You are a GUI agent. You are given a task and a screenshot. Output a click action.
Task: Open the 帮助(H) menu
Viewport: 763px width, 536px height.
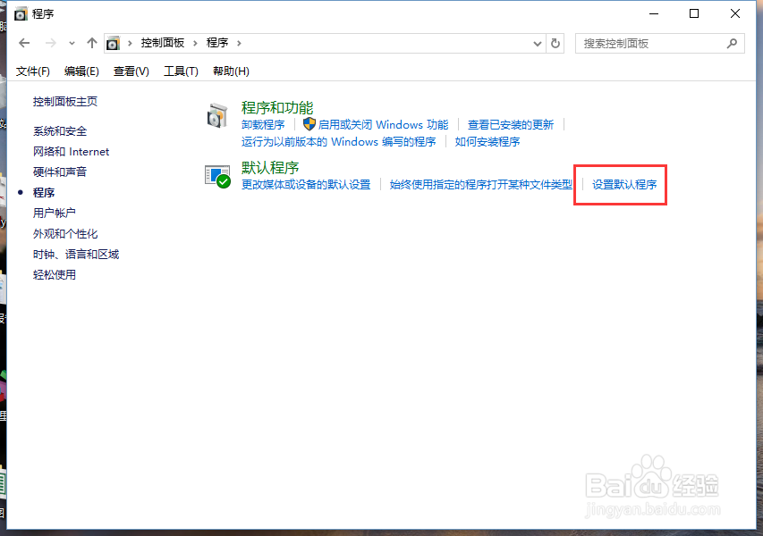click(231, 71)
